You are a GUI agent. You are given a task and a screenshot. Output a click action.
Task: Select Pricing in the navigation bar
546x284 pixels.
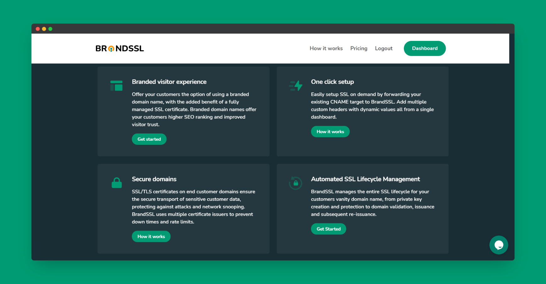click(359, 48)
